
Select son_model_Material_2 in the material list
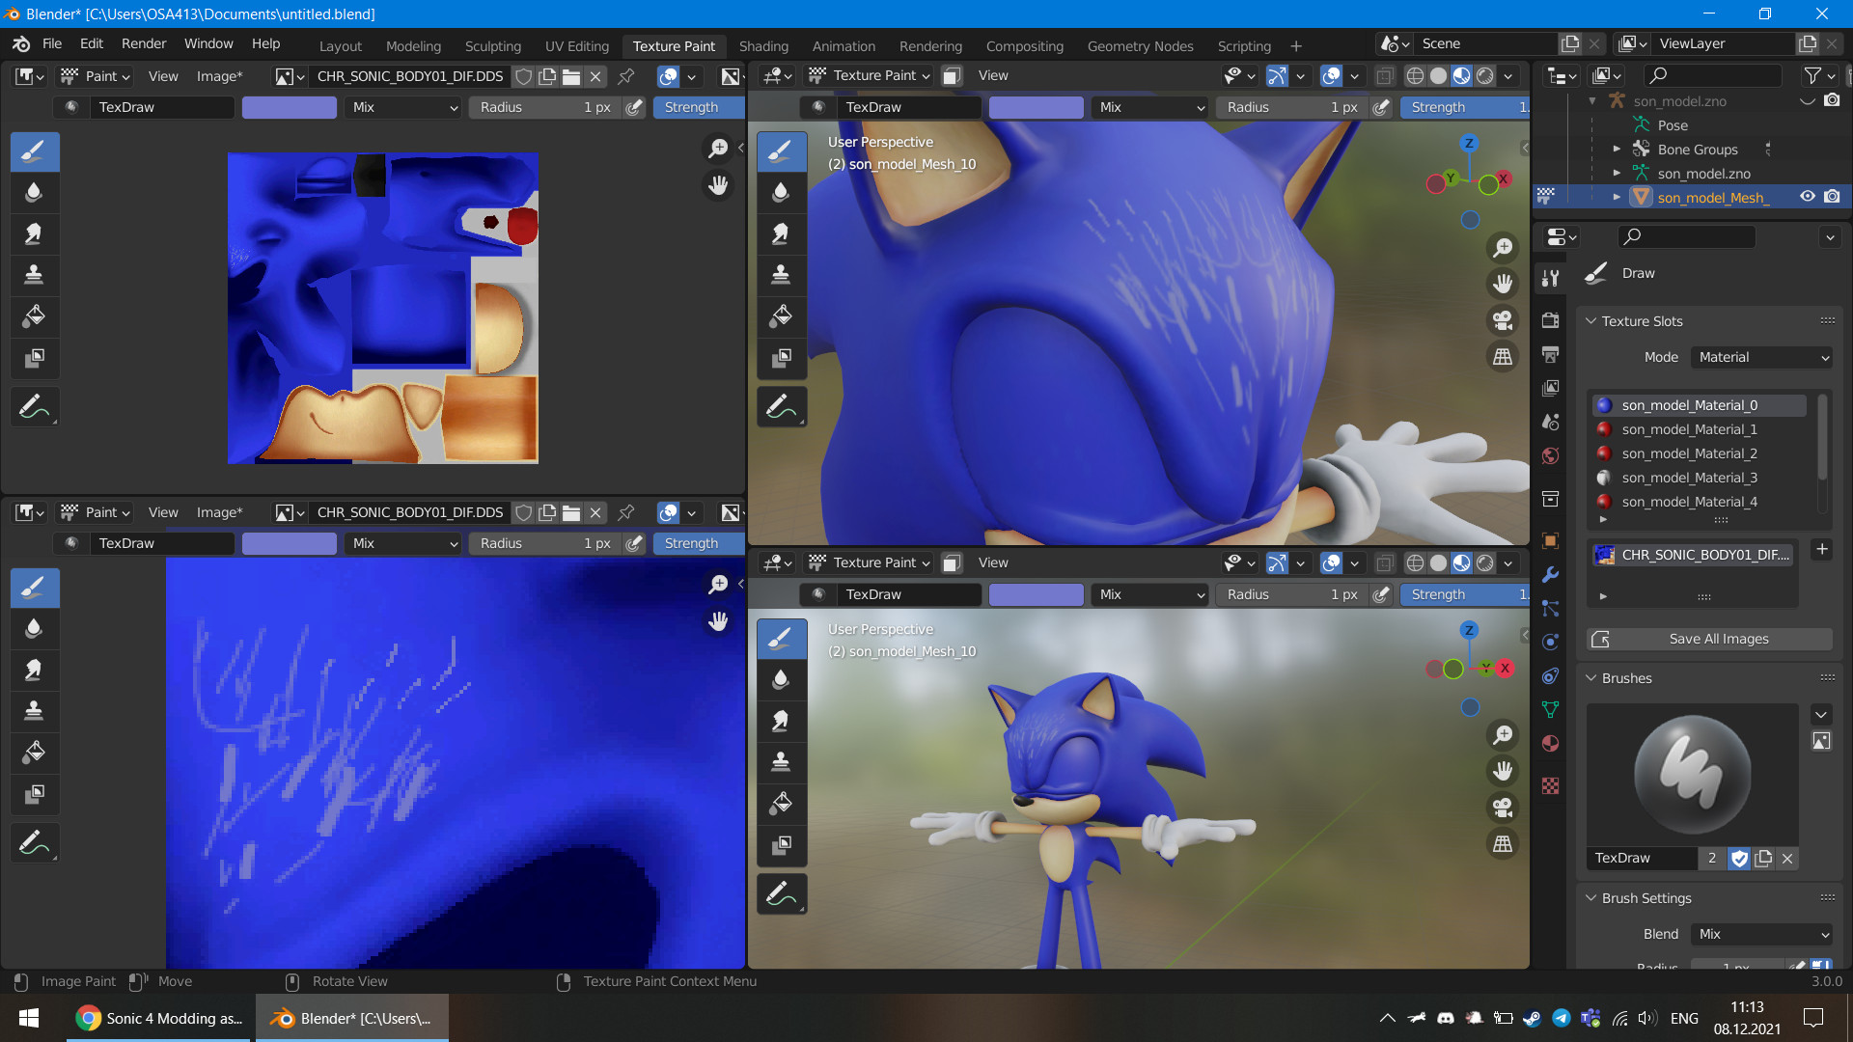[1689, 453]
